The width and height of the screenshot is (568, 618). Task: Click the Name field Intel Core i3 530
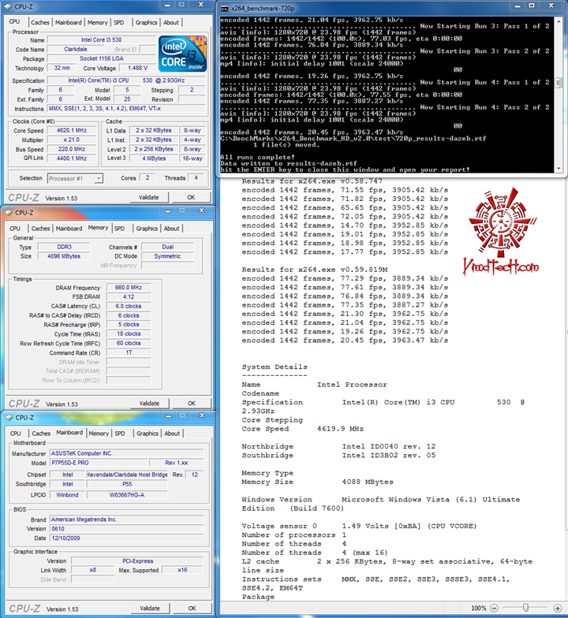(101, 39)
